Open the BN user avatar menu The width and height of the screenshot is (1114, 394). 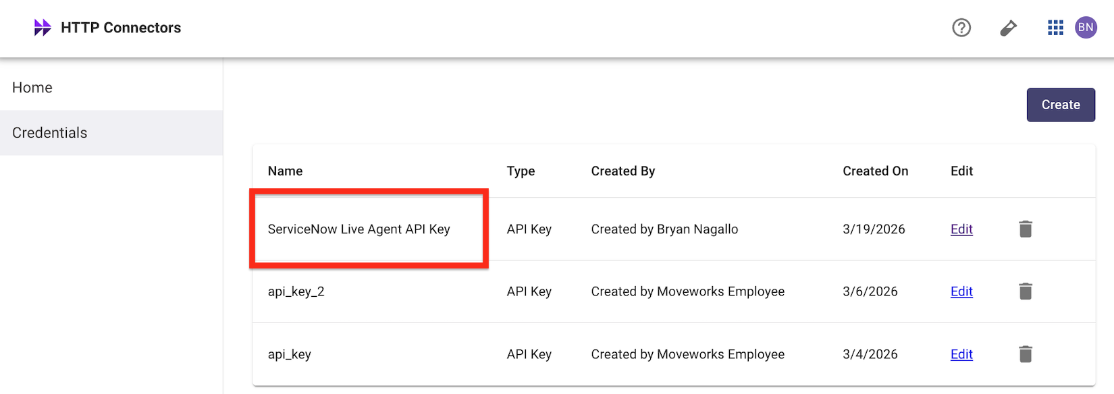[1086, 28]
